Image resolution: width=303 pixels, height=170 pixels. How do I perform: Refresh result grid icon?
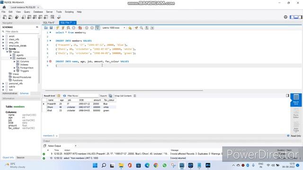(64, 95)
